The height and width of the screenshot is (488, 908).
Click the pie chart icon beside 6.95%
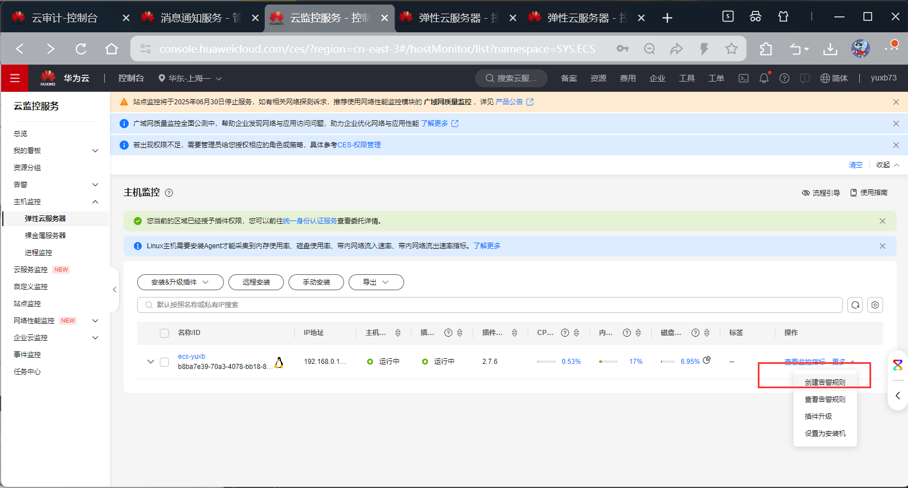coord(707,360)
